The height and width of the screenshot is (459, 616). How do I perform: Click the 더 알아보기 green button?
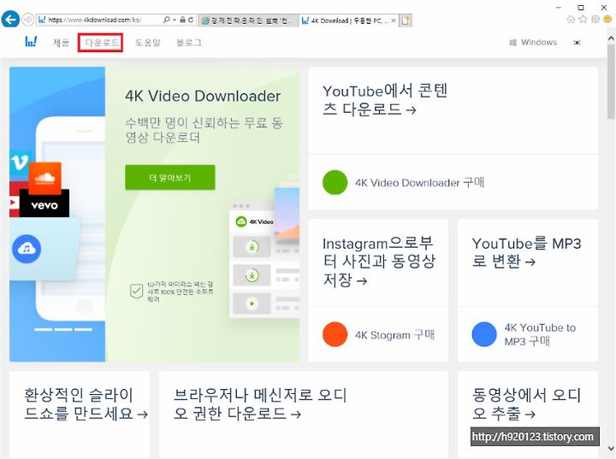point(170,178)
